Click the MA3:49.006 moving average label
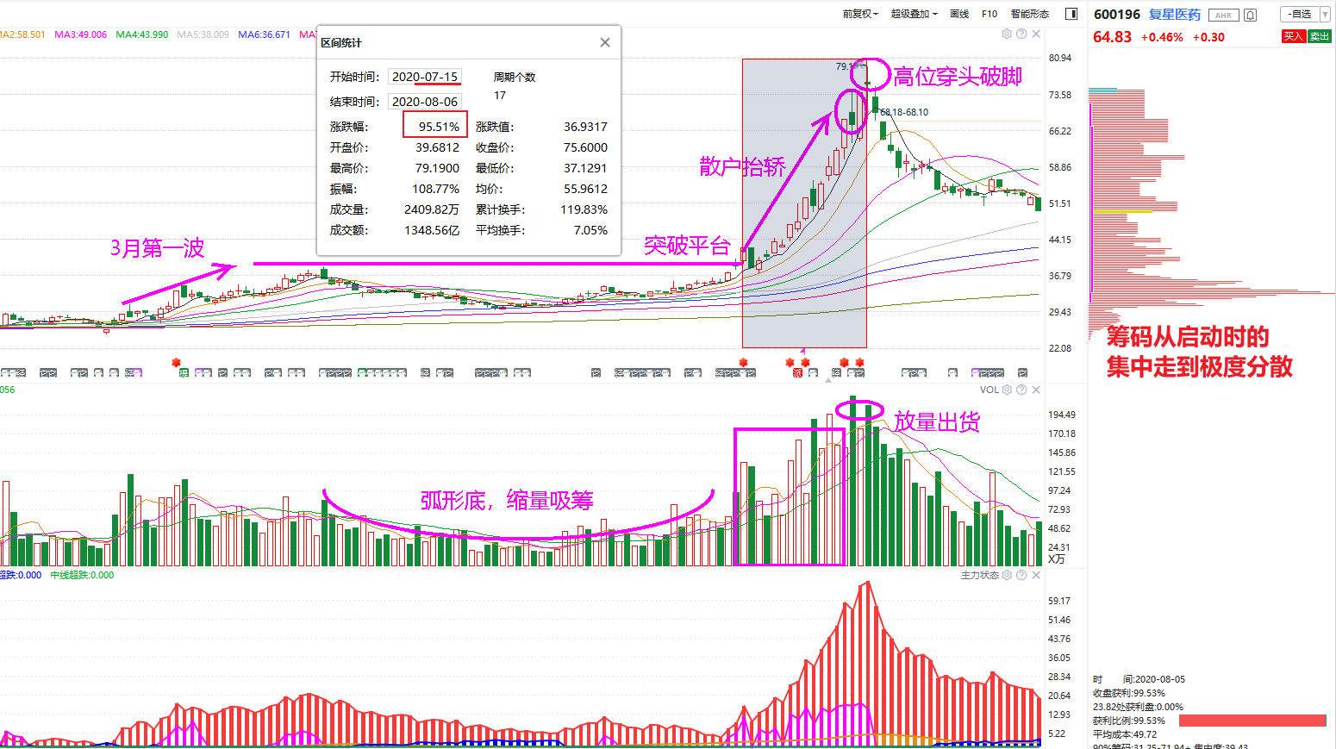The width and height of the screenshot is (1336, 749). pyautogui.click(x=81, y=34)
